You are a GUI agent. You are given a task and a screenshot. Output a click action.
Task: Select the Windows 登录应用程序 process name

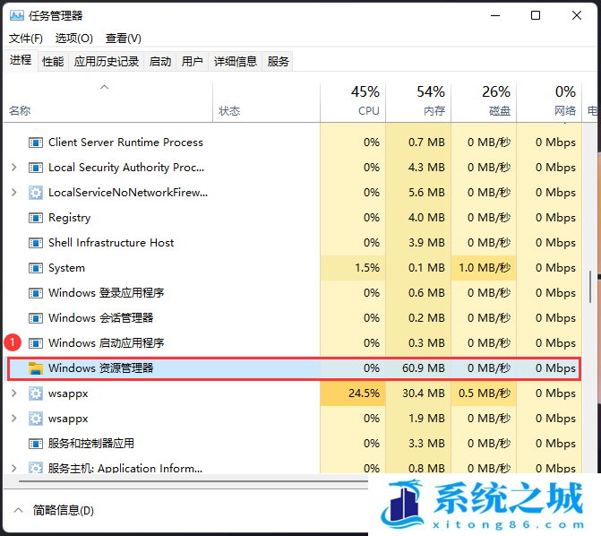click(107, 293)
